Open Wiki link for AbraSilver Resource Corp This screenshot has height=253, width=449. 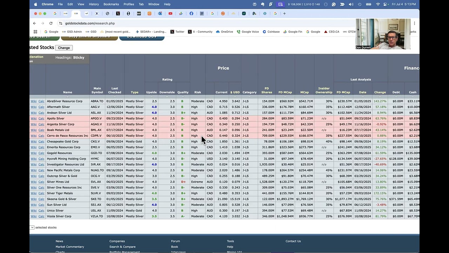tap(34, 101)
